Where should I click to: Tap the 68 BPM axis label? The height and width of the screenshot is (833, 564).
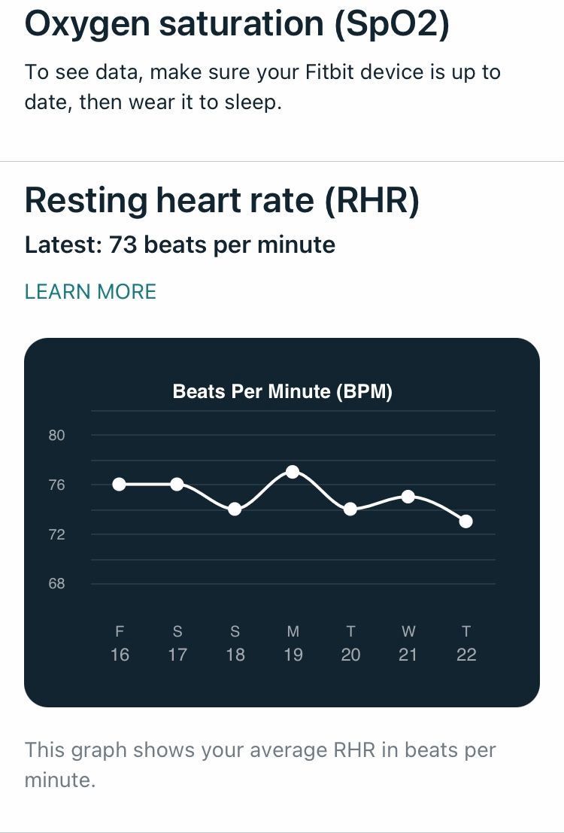tap(57, 584)
